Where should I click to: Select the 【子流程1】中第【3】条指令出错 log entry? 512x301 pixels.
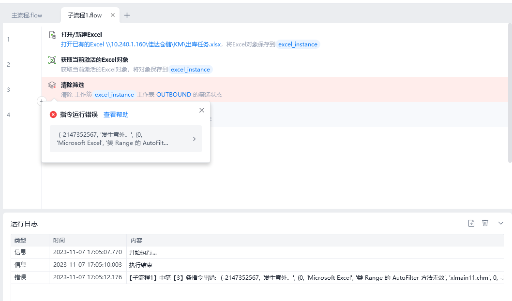316,277
